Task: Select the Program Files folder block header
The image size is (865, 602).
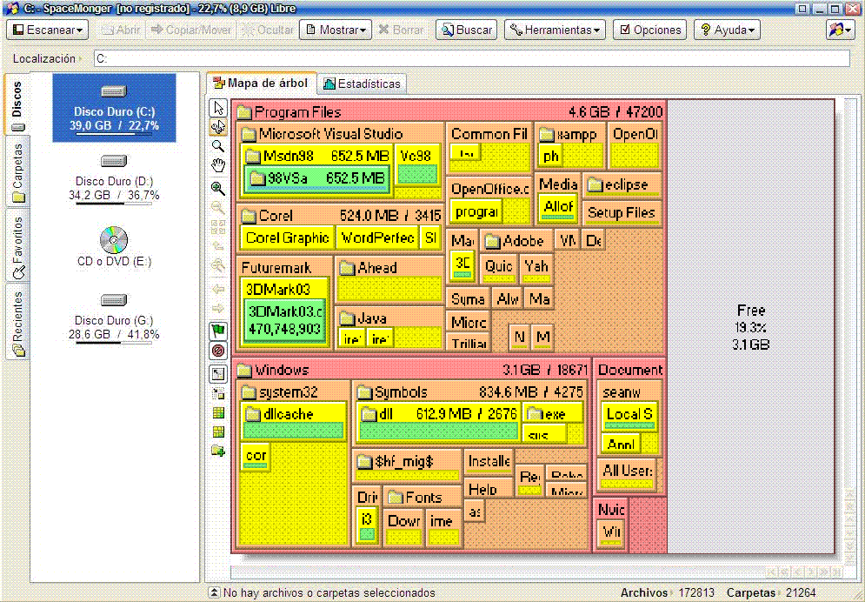Action: 449,112
